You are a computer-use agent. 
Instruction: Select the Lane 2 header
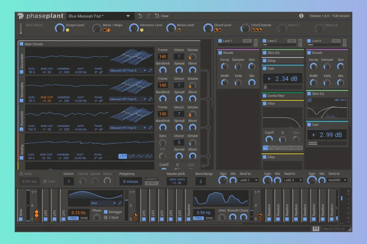271,41
